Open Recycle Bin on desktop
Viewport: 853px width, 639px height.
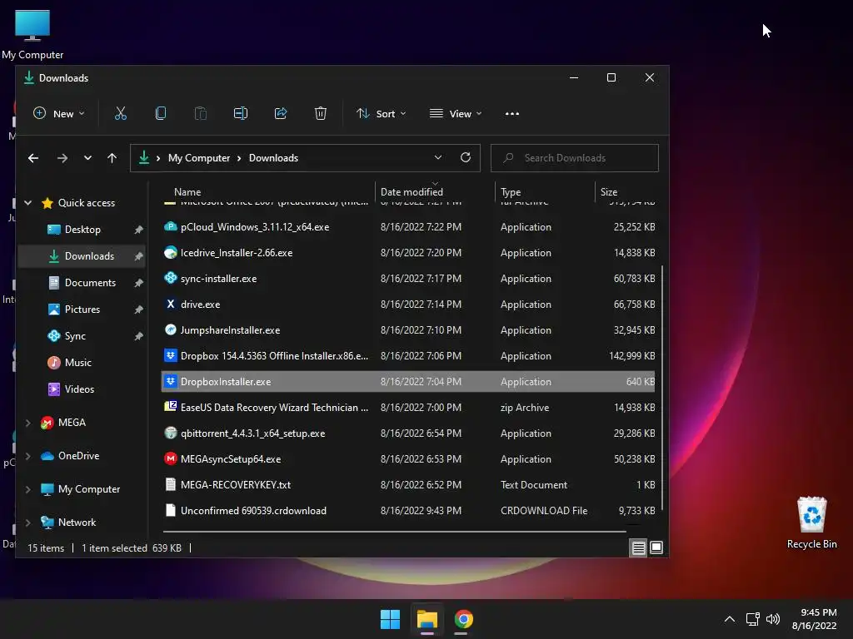coord(811,523)
